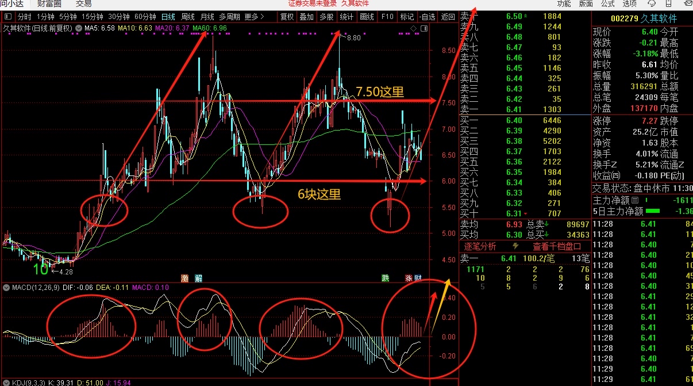The height and width of the screenshot is (386, 693).
Task: Toggle the left panel icon beside 分时
Action: click(x=8, y=17)
